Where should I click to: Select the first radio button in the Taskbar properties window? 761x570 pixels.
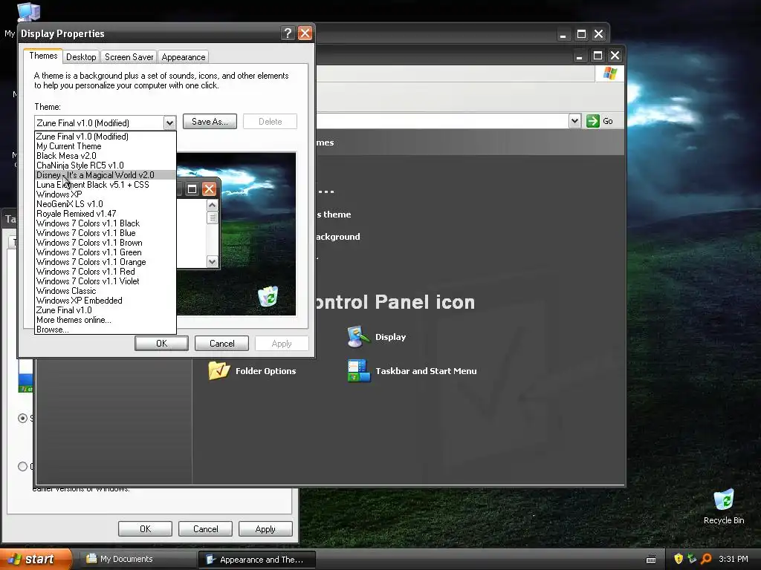point(22,418)
